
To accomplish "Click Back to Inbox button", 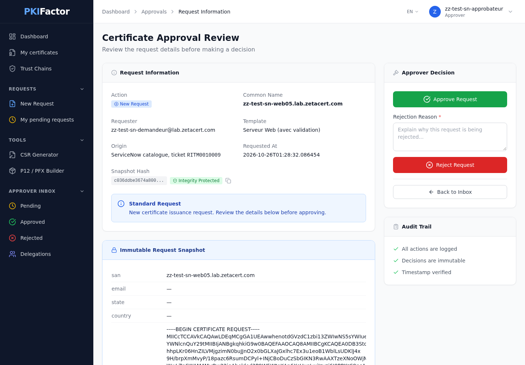I will point(450,192).
